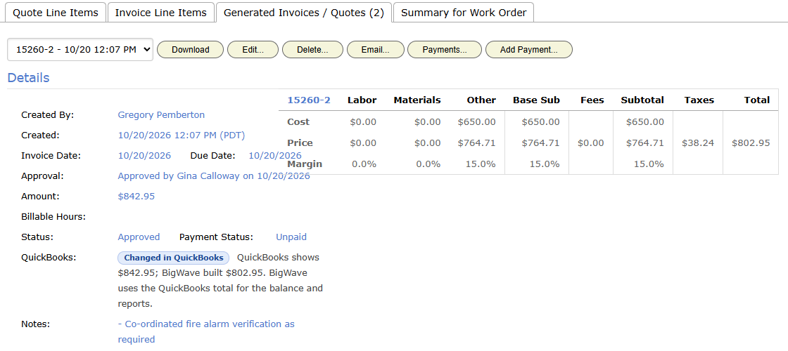Open the Quote Line Items tab
This screenshot has height=351, width=788.
[56, 13]
